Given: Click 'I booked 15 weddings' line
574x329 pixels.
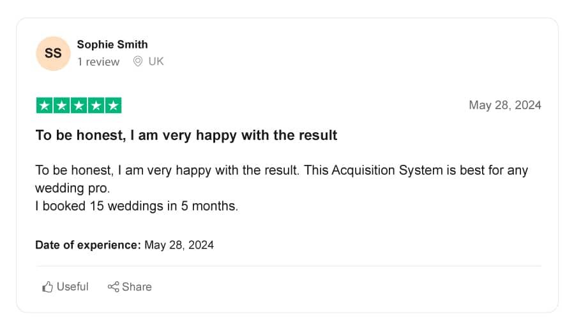Looking at the screenshot, I should (x=137, y=206).
